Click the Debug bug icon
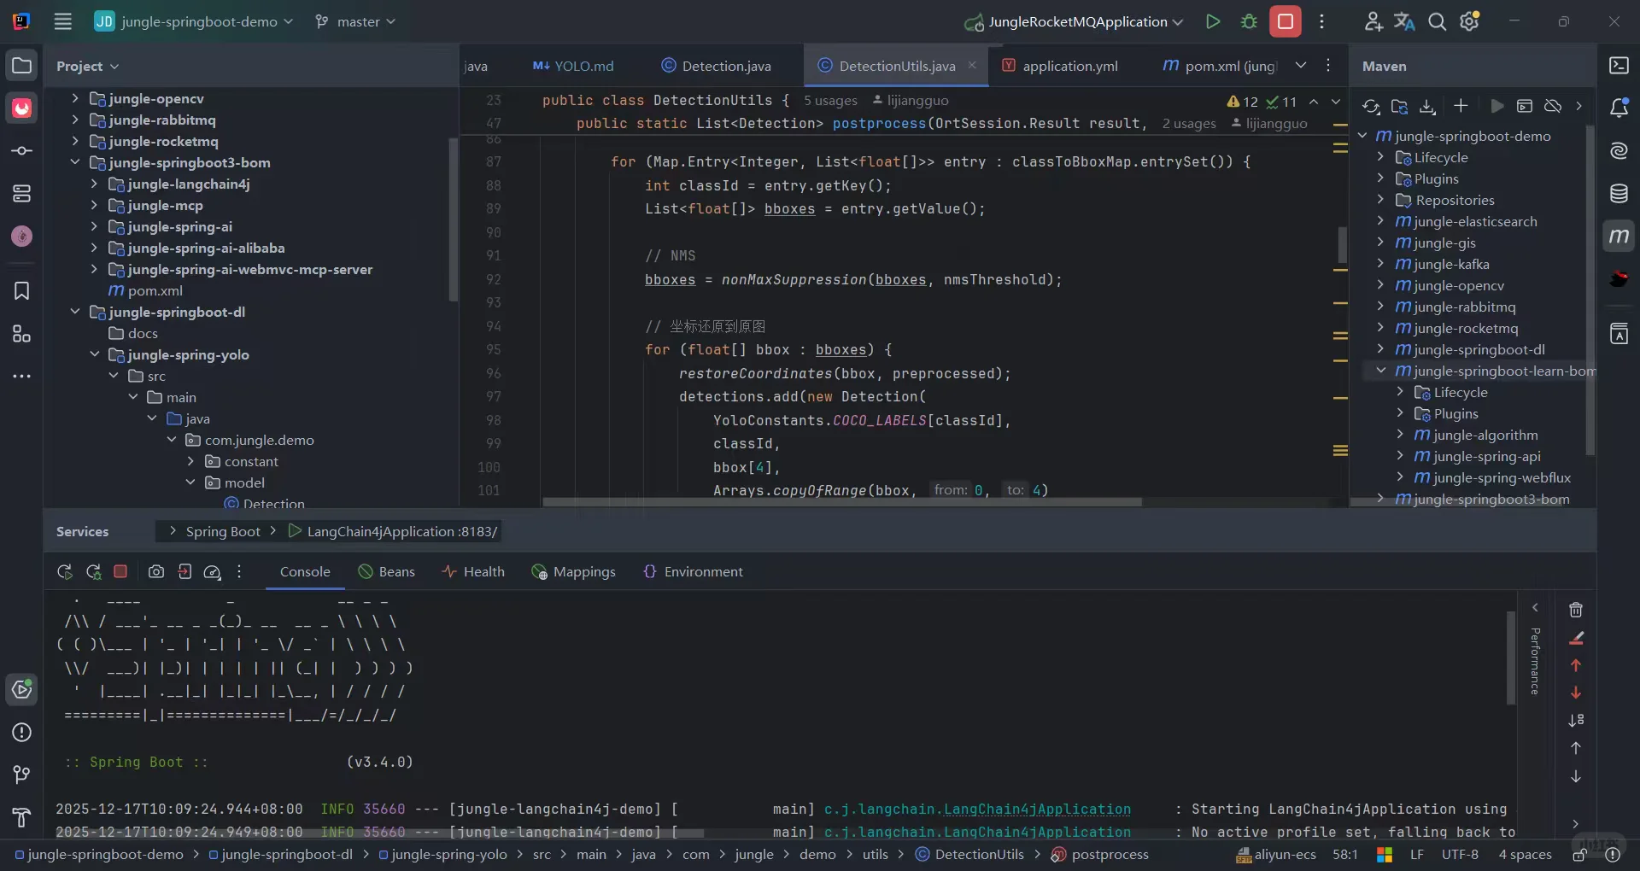1640x871 pixels. pos(1249,22)
